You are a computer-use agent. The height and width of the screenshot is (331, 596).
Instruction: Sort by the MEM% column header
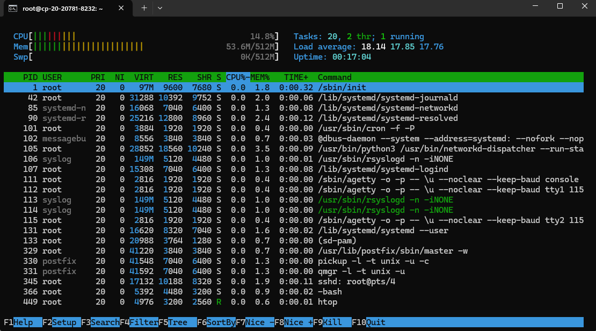tap(260, 77)
